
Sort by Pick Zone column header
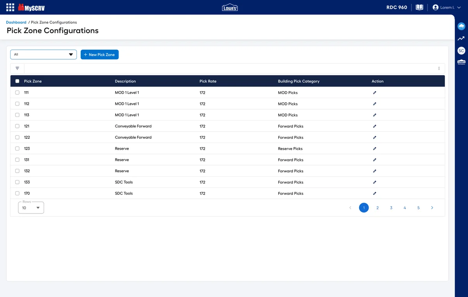tap(33, 81)
